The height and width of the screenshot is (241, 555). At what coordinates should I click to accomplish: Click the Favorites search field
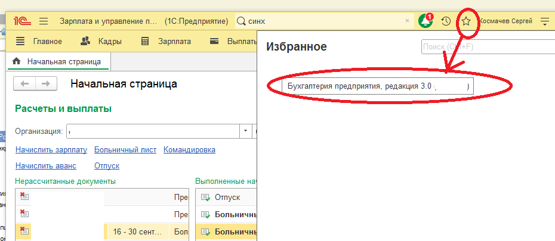point(488,46)
